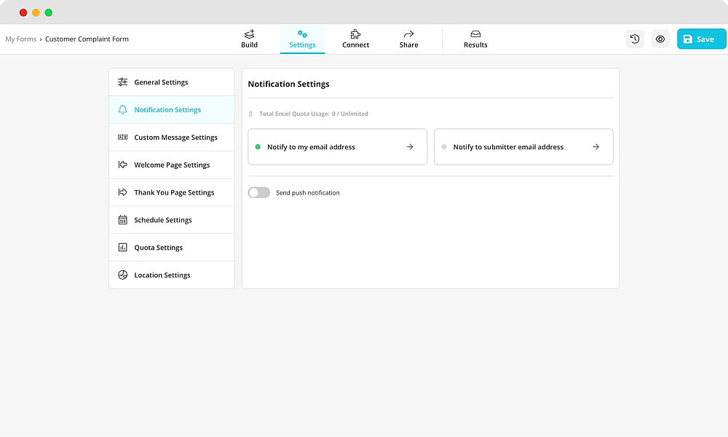
Task: View the Results tab
Action: 475,39
